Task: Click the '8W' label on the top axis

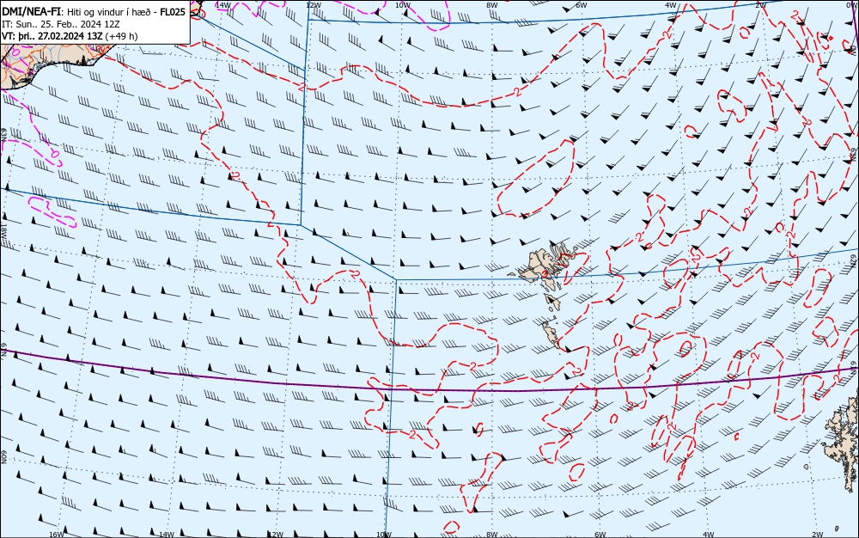Action: [x=492, y=4]
